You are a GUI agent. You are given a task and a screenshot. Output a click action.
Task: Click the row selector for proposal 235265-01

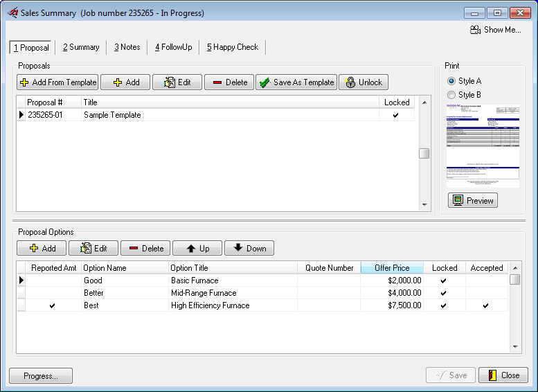[x=21, y=115]
